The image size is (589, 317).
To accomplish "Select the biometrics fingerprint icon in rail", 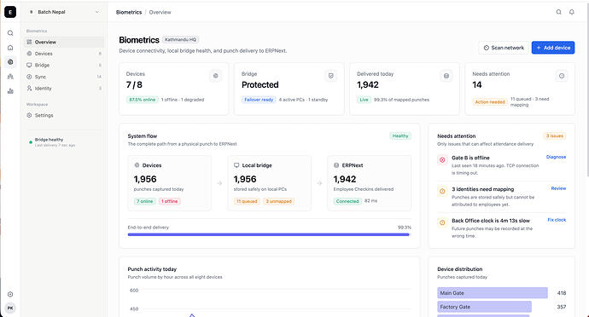I will [x=10, y=62].
